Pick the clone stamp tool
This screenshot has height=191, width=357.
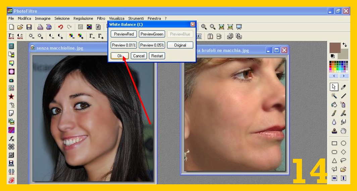pos(334,131)
